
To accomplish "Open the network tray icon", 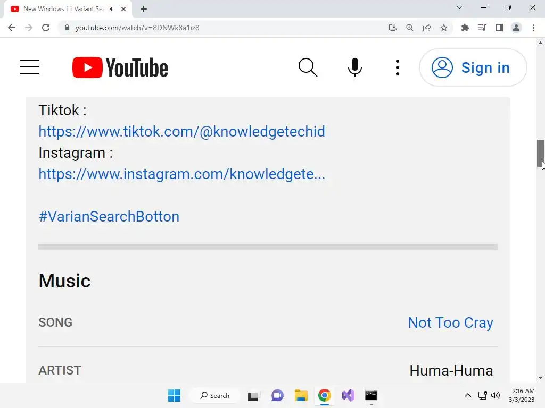I will [x=482, y=395].
